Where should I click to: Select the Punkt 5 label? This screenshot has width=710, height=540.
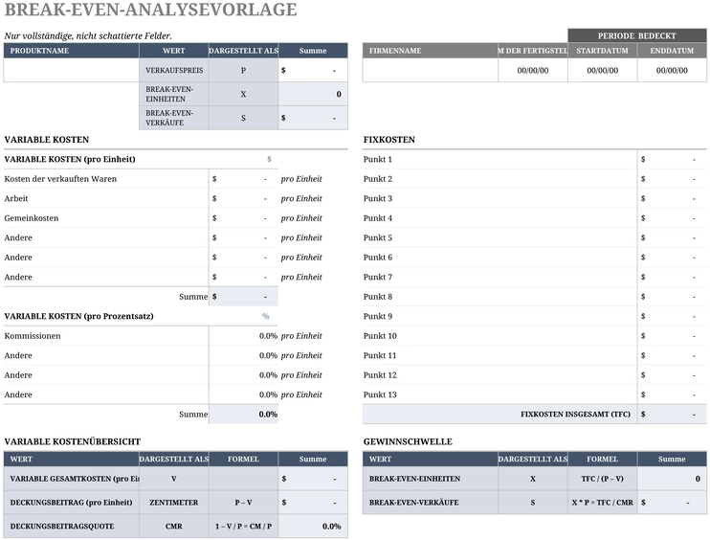378,237
